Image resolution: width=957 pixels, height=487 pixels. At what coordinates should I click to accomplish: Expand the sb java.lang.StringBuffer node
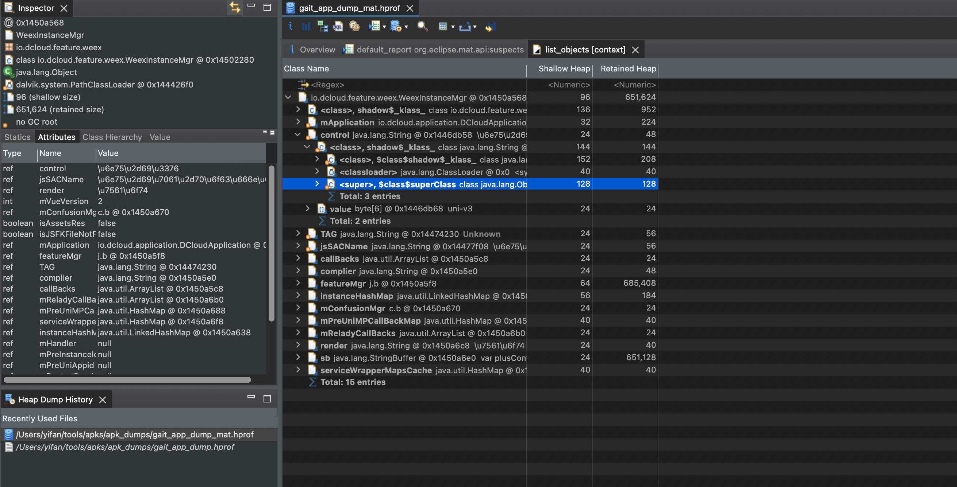click(x=298, y=357)
